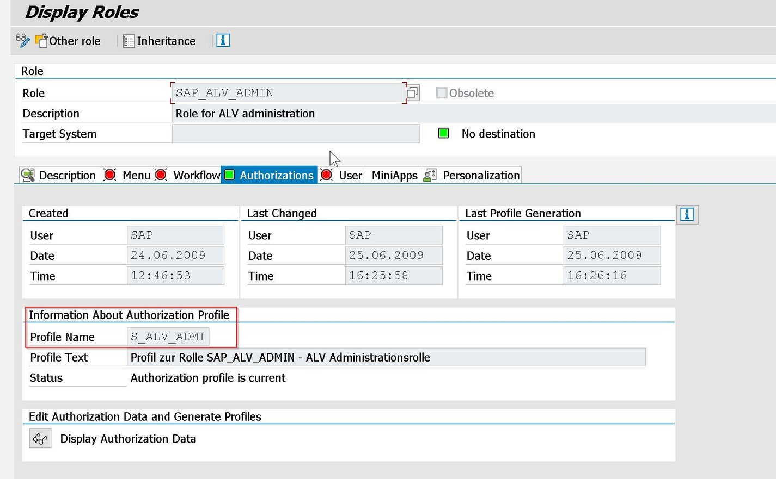The image size is (776, 479).
Task: Click the information icon beside Last Profile Generation
Action: tap(687, 214)
